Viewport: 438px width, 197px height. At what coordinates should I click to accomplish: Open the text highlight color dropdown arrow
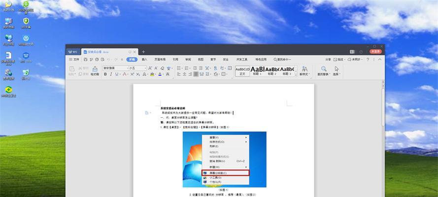coord(155,74)
